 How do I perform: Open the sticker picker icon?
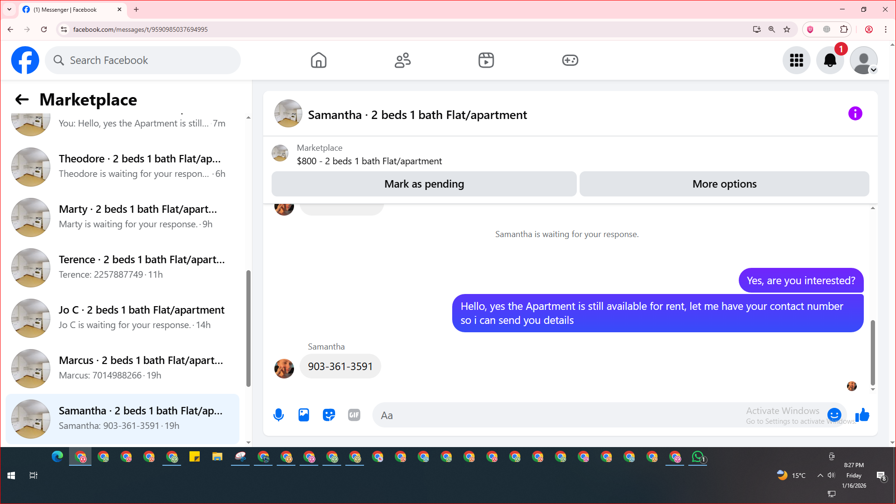329,415
